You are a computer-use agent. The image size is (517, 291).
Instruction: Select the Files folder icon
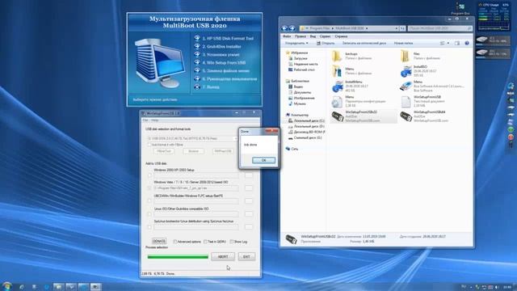[406, 56]
